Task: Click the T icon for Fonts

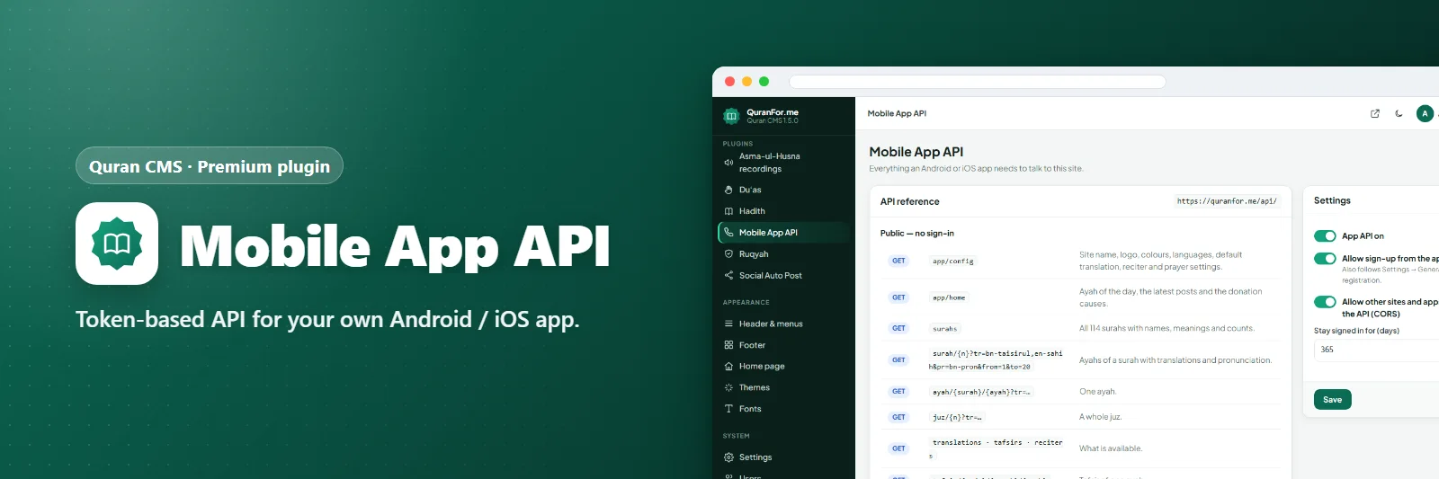Action: 728,409
